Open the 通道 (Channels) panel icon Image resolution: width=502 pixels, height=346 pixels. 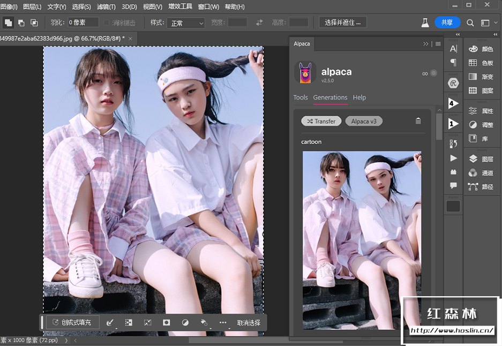click(473, 173)
